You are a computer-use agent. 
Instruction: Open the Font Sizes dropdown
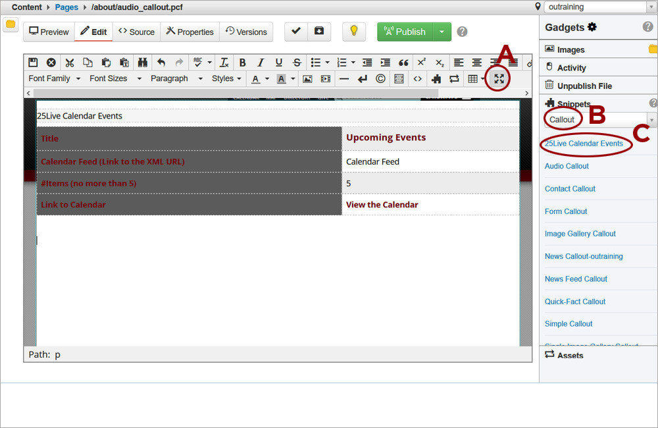pyautogui.click(x=115, y=78)
